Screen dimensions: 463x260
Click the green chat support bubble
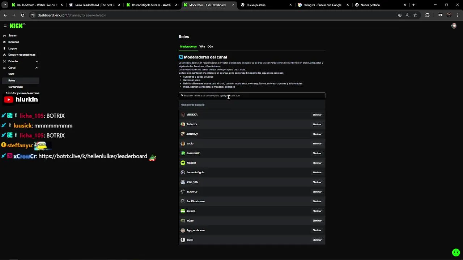(456, 253)
